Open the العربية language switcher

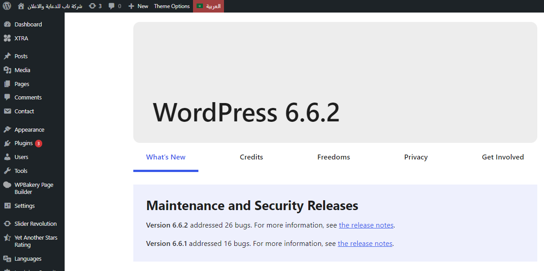(208, 6)
